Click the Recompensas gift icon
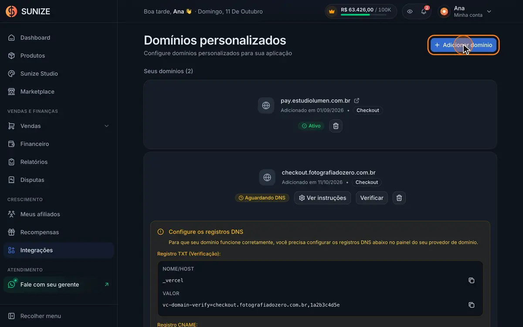The height and width of the screenshot is (327, 523). 12,232
